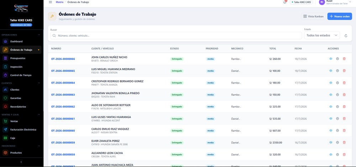
Task: Click the TOTAL column header
Action: pyautogui.click(x=273, y=49)
